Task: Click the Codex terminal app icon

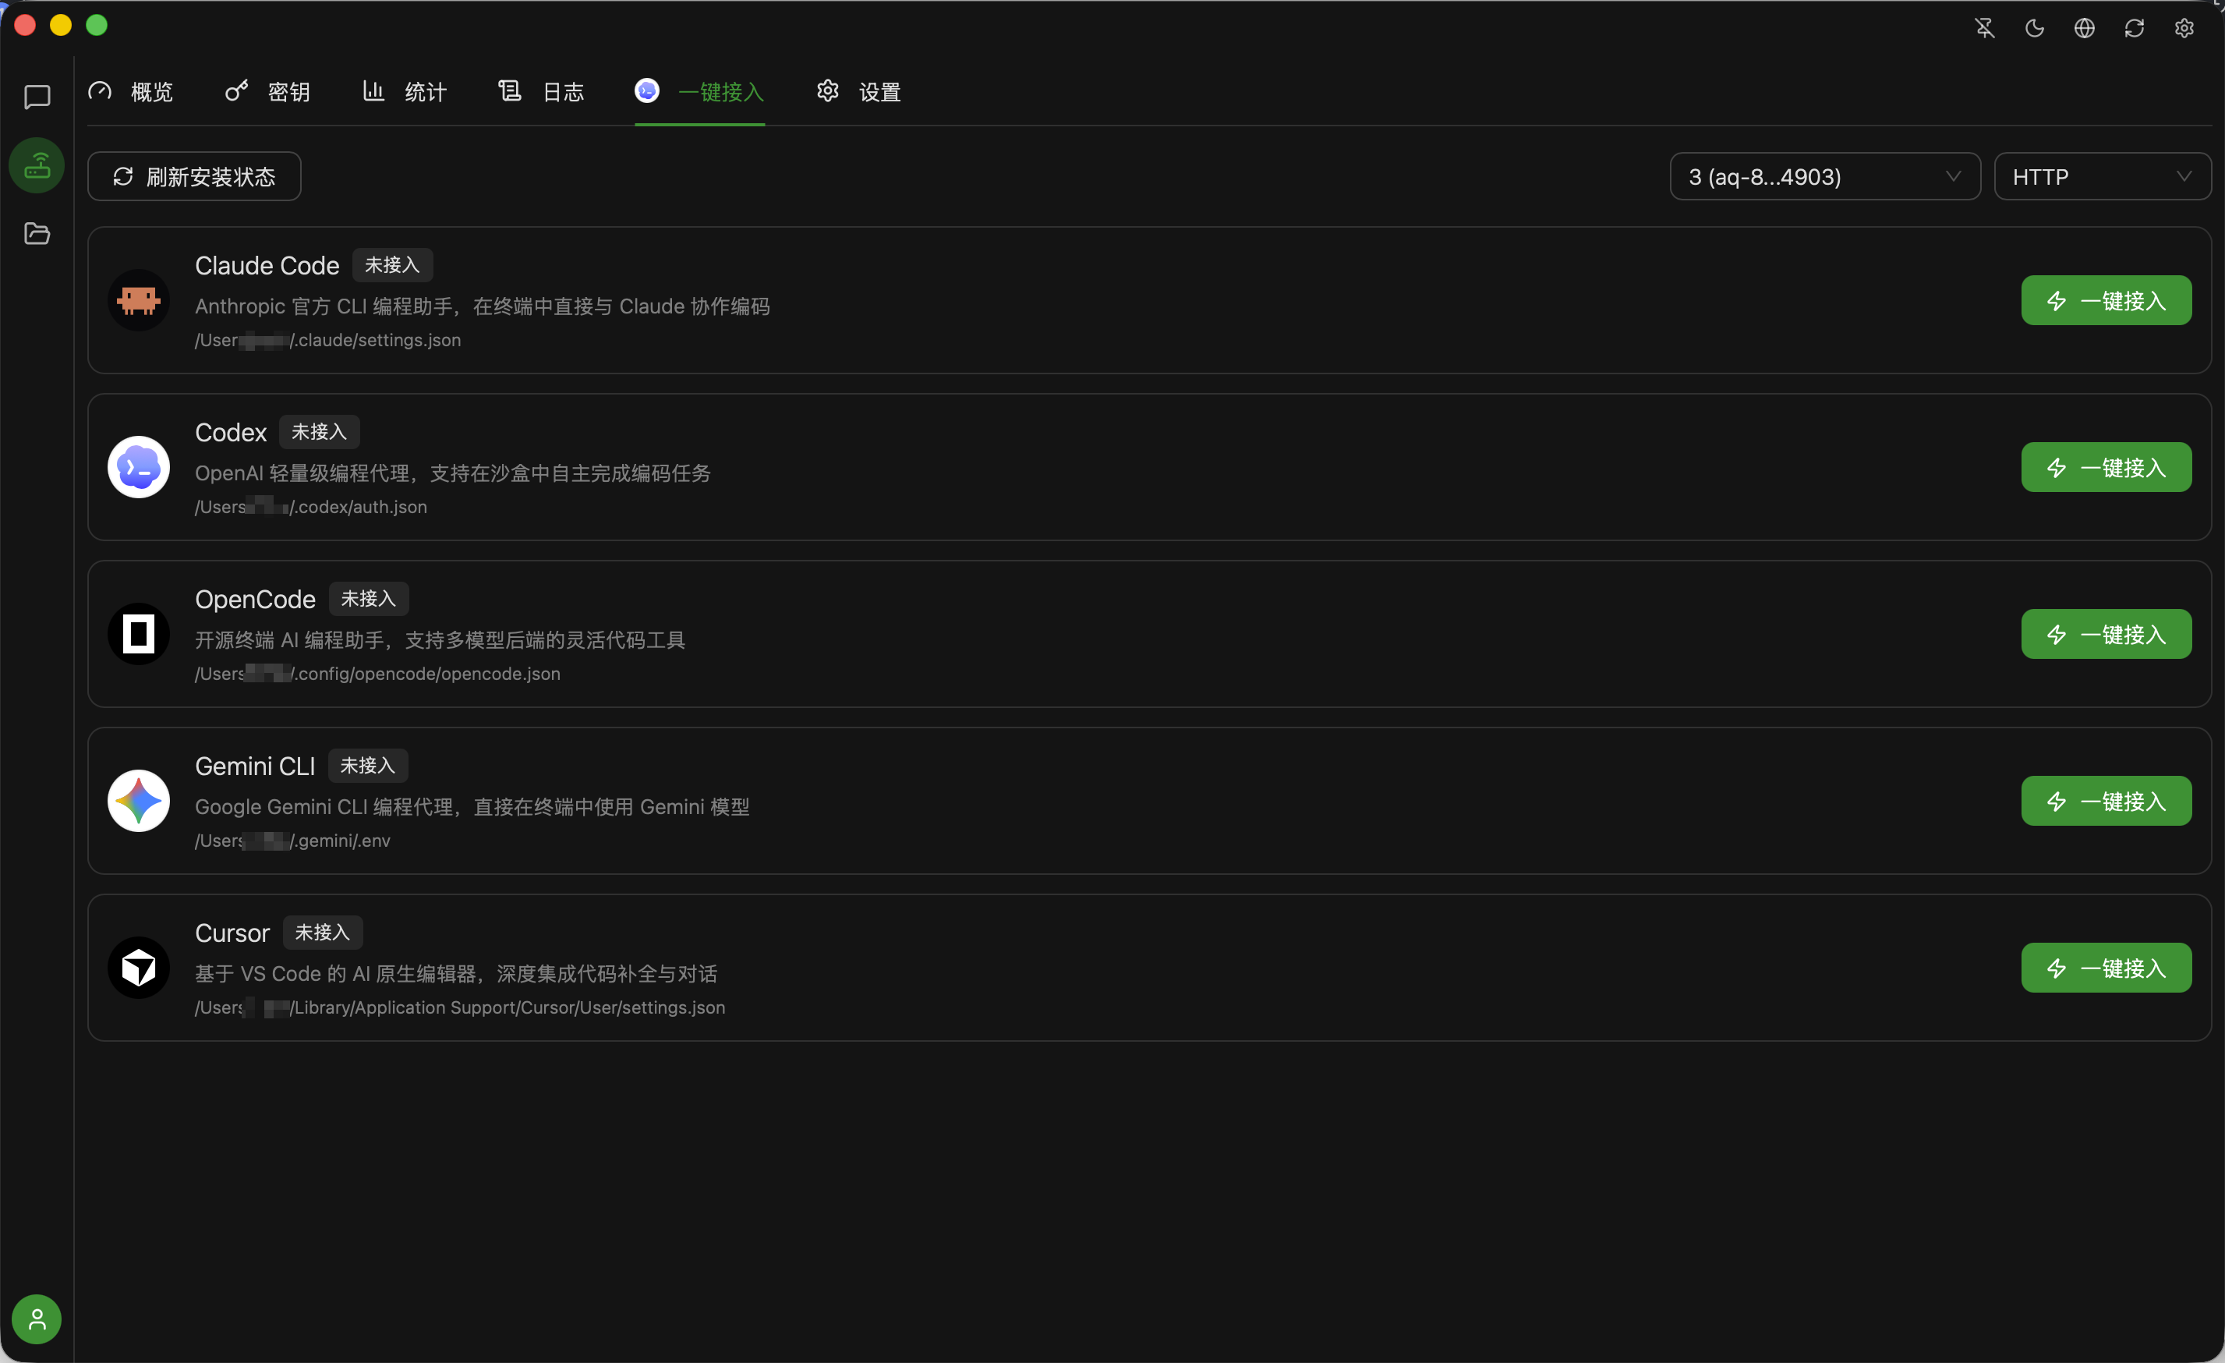Action: (x=137, y=467)
